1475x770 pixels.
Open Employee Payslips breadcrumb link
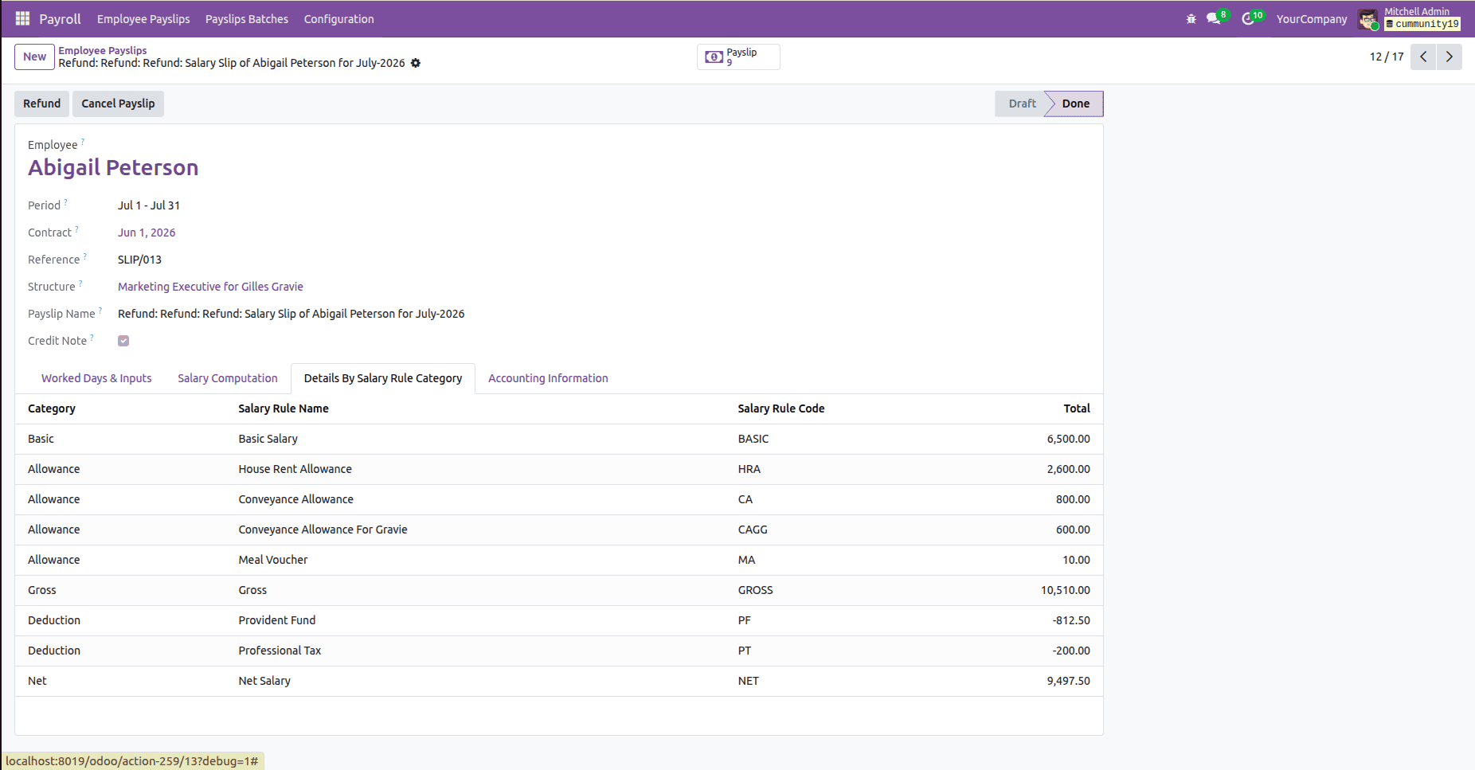pyautogui.click(x=103, y=50)
